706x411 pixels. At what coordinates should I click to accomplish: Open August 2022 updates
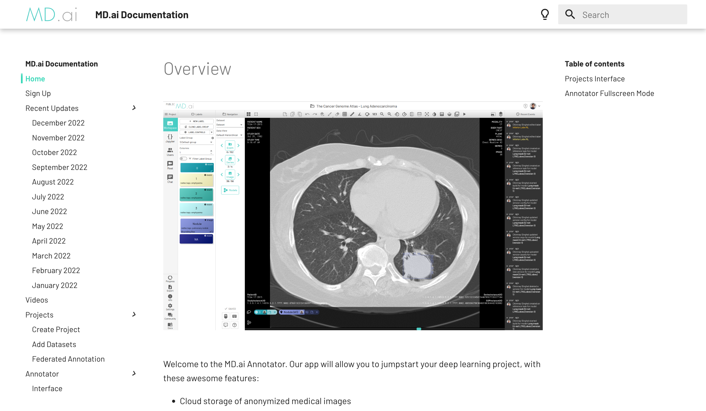coord(53,182)
